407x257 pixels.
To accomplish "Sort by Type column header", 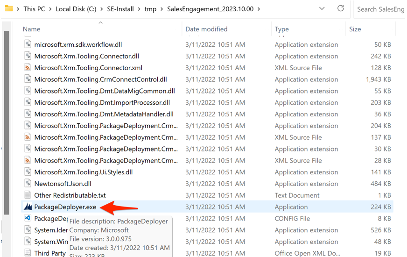I will click(281, 29).
